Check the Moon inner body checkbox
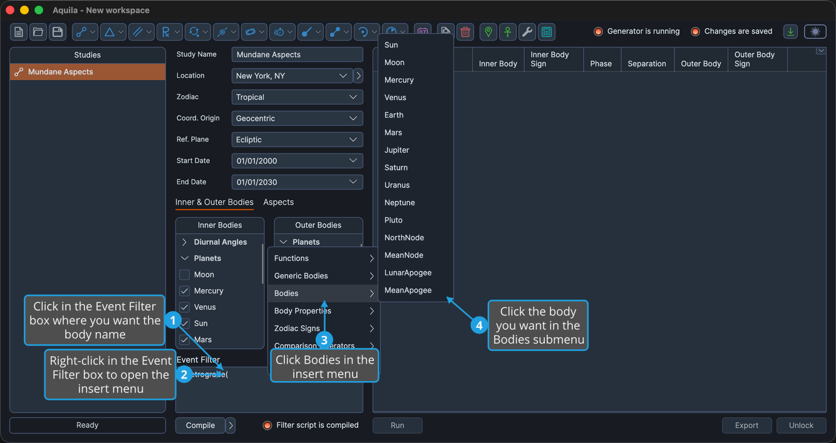This screenshot has width=836, height=443. click(x=185, y=275)
